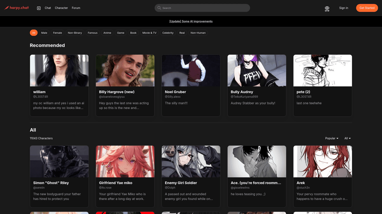Click the Ace. (you're forced roomm… title
382x214 pixels.
256,183
